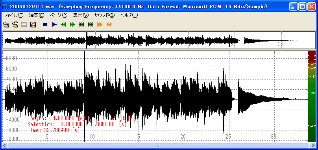Stop playback with the blue square button
This screenshot has height=150, width=318.
click(x=45, y=25)
